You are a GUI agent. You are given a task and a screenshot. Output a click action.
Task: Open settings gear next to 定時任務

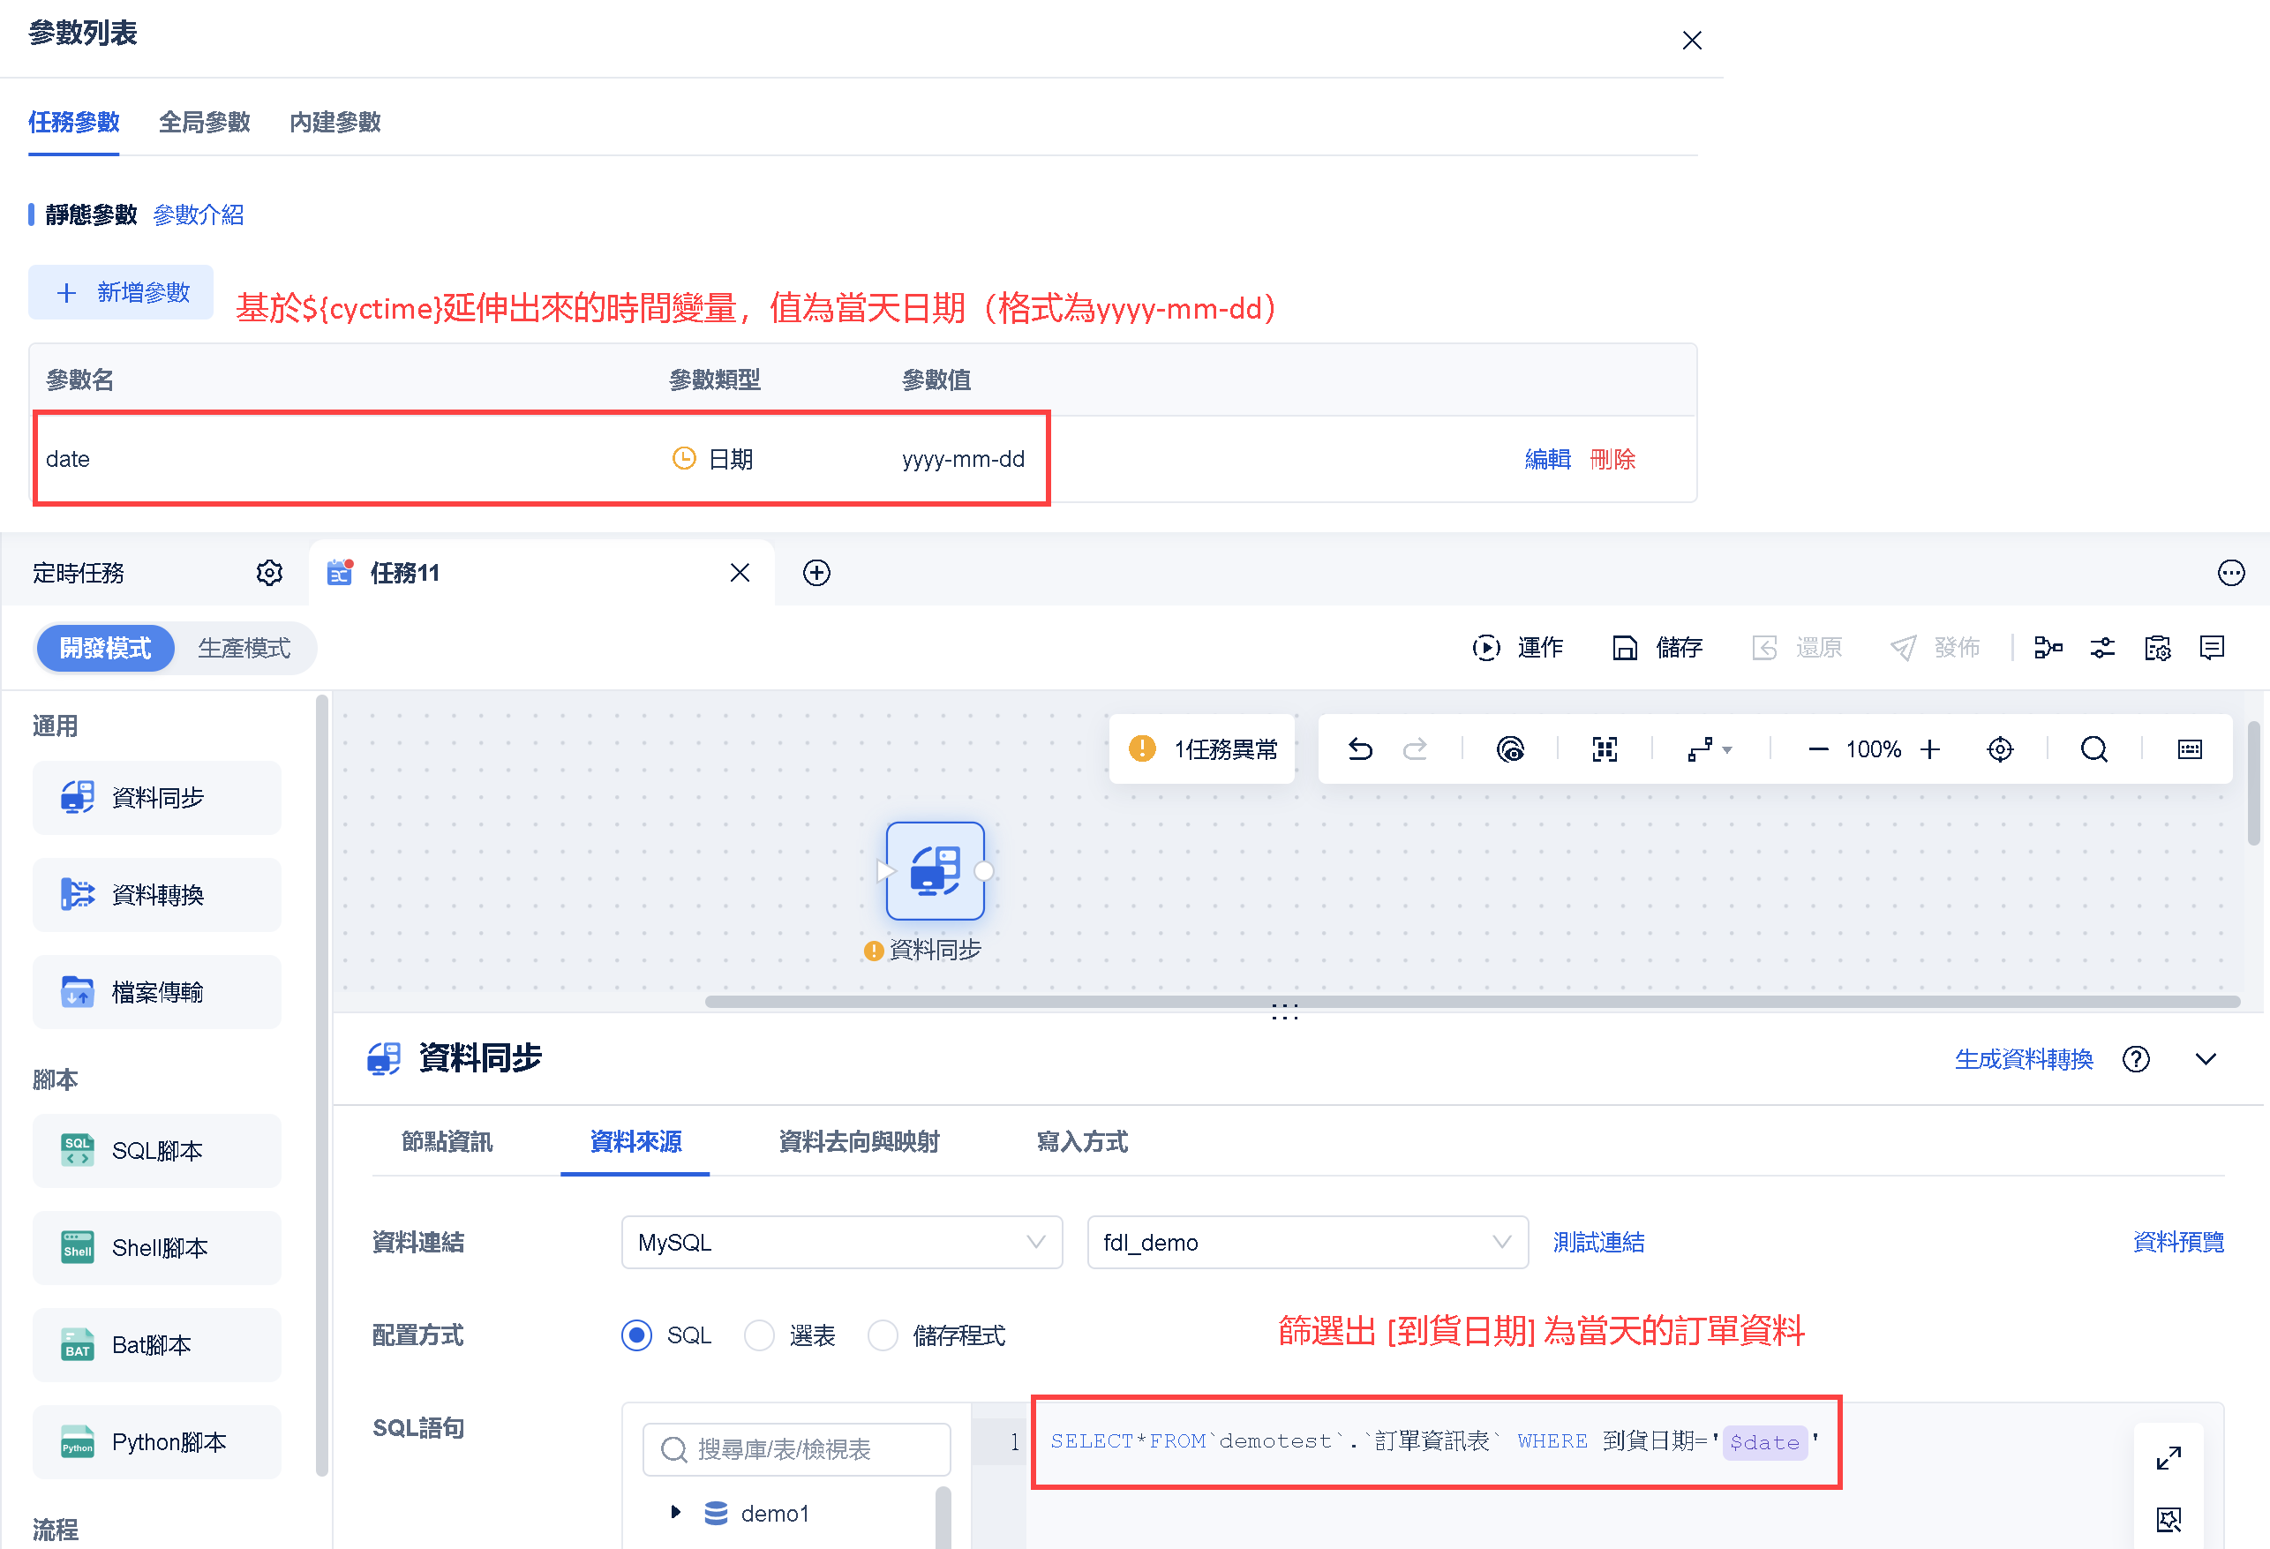tap(269, 574)
